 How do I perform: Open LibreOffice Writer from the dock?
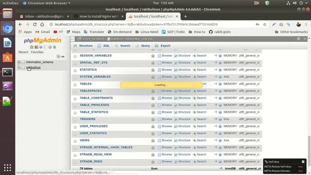click(x=7, y=43)
